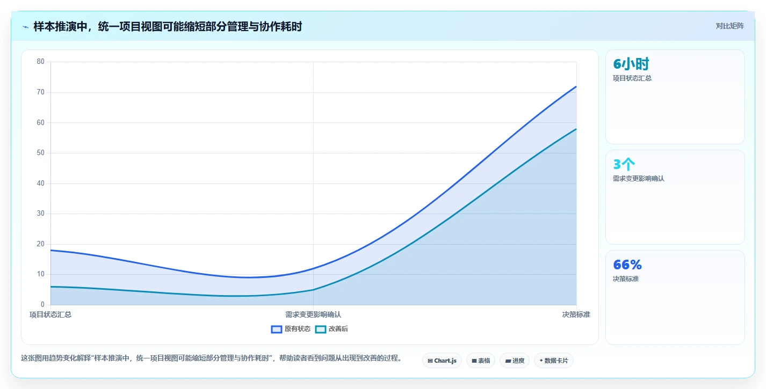Click y-axis tick label 70
766x389 pixels.
tap(41, 92)
